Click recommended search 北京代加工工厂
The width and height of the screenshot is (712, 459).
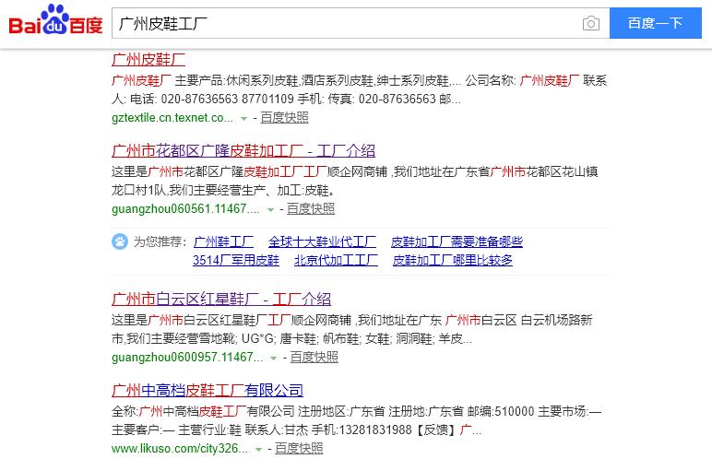click(x=336, y=260)
